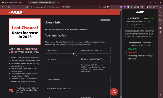
Task: Go back to the previous page
Action: [3, 7]
